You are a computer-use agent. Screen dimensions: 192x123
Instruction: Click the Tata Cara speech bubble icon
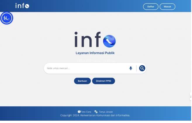coord(79,112)
